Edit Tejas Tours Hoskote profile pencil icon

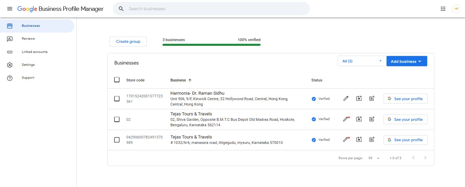(346, 119)
